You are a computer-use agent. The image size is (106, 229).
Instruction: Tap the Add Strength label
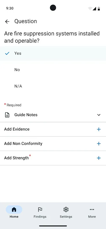(16, 158)
